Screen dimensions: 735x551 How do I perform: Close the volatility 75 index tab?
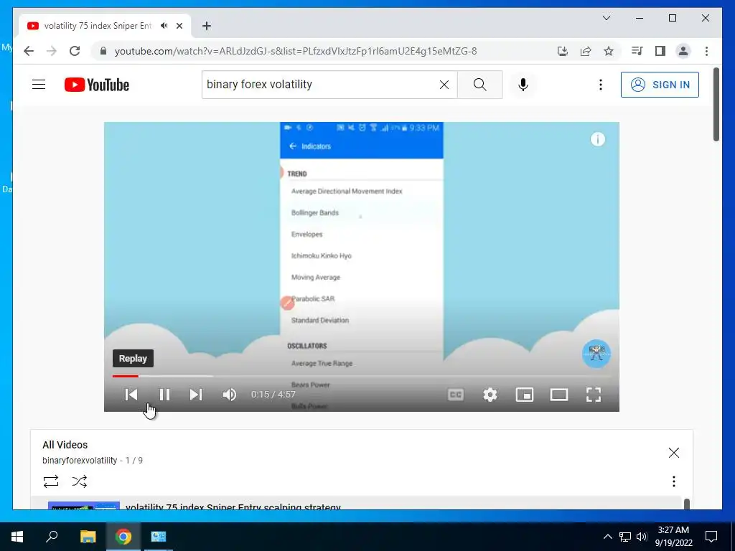pos(179,26)
